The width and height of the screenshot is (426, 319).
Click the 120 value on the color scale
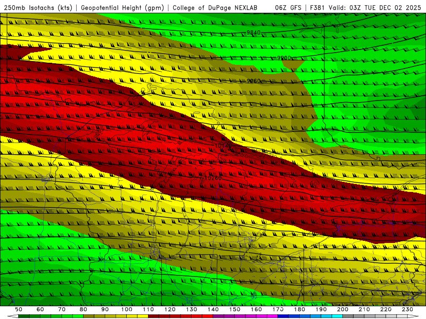tap(170, 309)
